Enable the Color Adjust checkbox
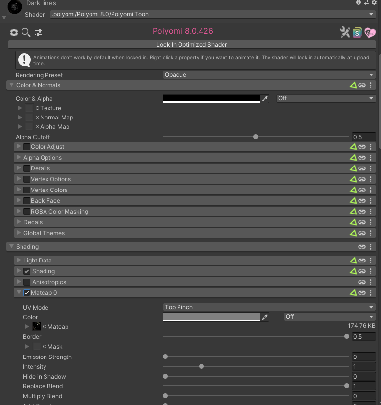 pos(26,147)
